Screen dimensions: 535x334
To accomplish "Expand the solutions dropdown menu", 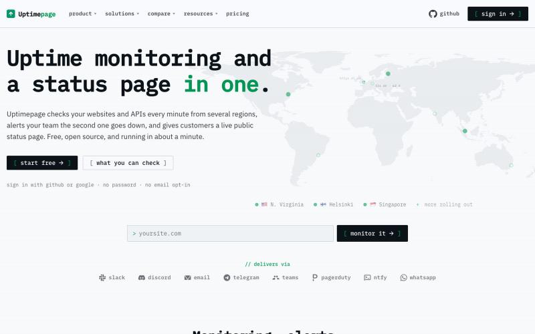I will 122,13.
